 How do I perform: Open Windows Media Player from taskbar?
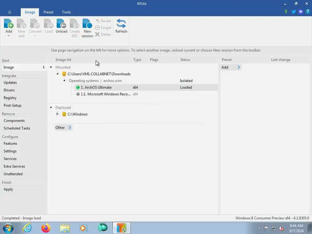click(83, 228)
